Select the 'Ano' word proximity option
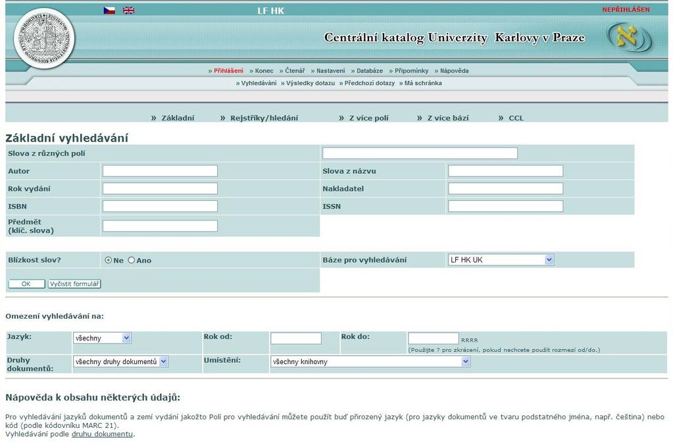 132,260
